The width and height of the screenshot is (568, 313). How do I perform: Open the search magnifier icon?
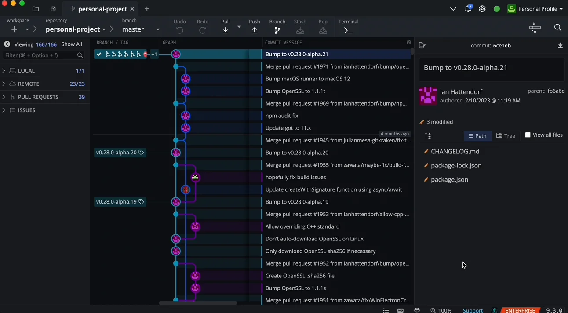557,28
